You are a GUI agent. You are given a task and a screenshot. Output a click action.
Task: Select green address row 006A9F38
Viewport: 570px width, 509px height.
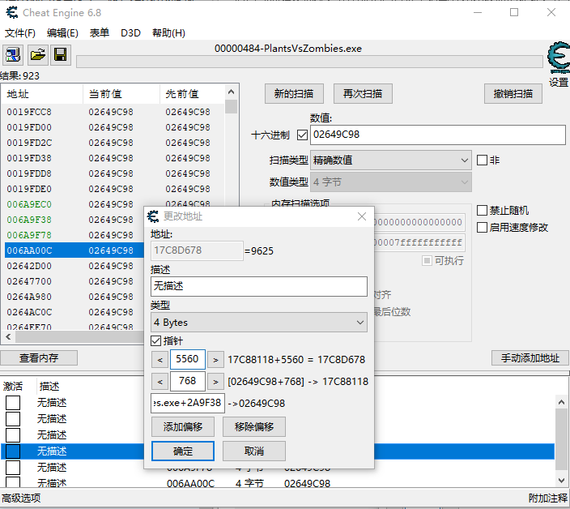74,220
